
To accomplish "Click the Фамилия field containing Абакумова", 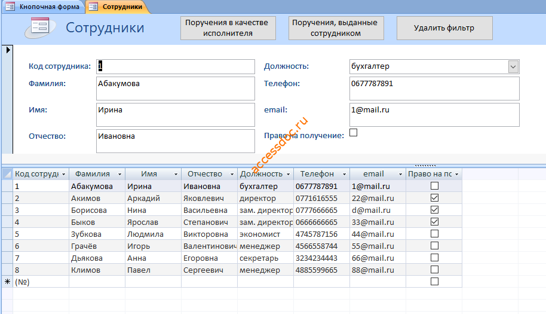I will pyautogui.click(x=176, y=89).
